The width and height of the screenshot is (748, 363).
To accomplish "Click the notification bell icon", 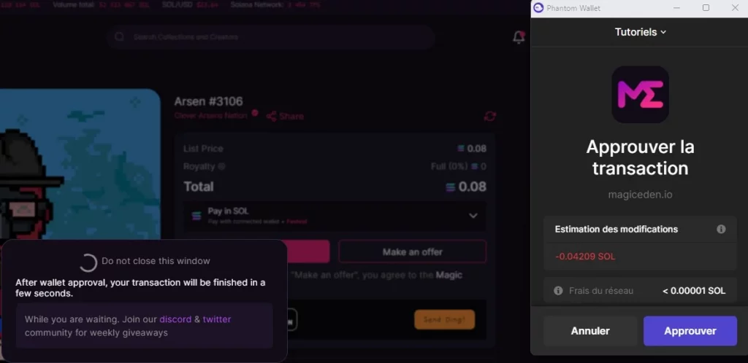I will (519, 37).
